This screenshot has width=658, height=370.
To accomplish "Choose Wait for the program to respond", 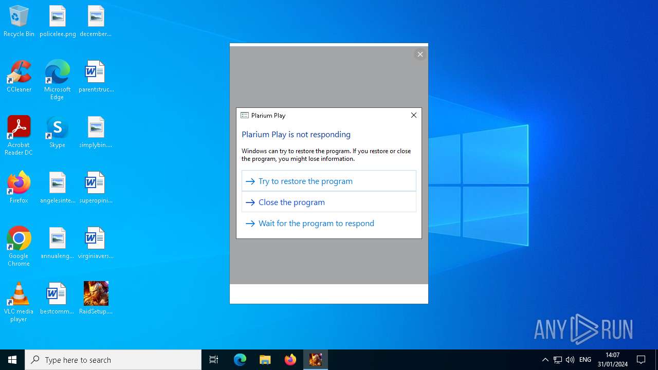I will 329,223.
